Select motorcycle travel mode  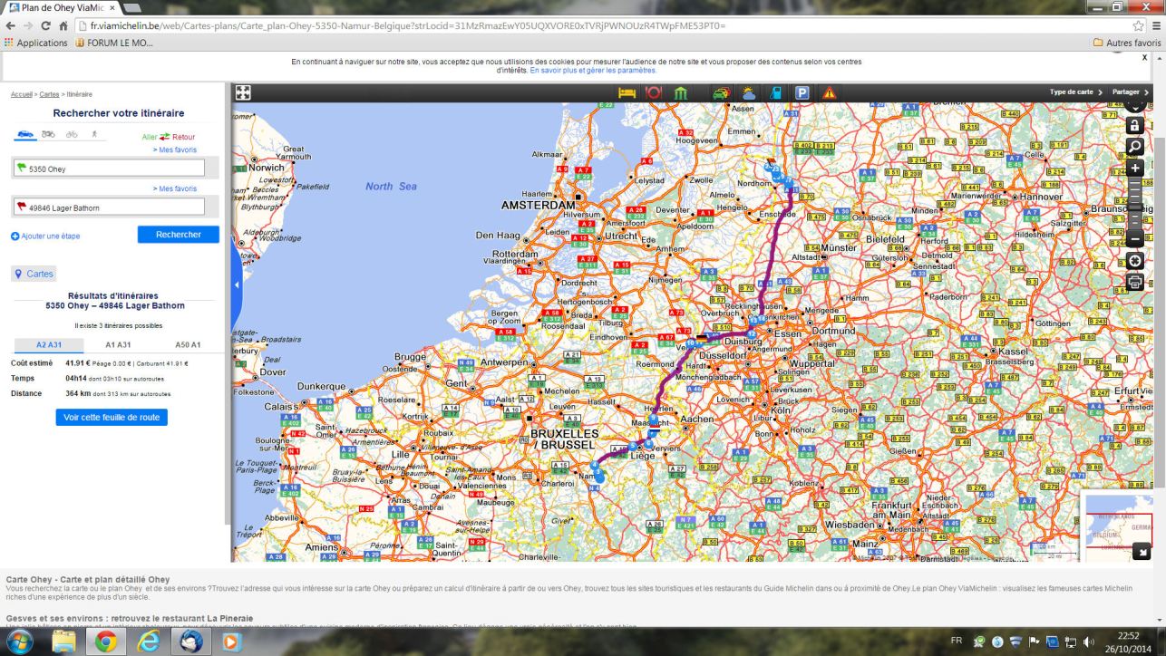point(48,135)
